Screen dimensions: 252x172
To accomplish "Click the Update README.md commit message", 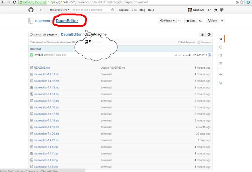I will click(x=113, y=68).
